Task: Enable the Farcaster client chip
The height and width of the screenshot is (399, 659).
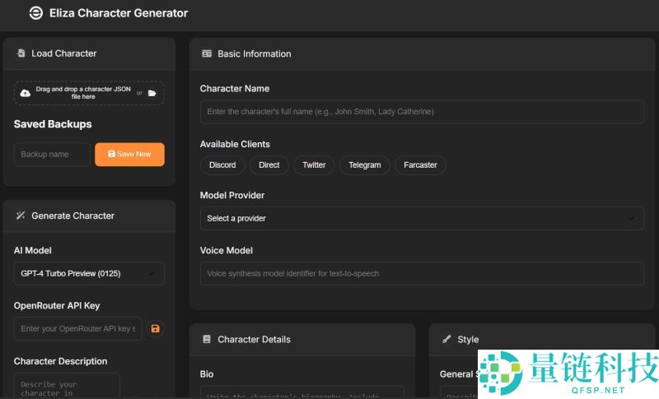Action: [420, 165]
